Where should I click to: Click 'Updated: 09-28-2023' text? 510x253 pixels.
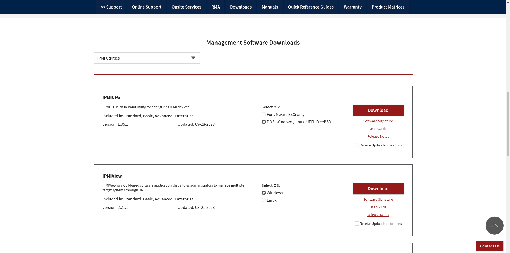pyautogui.click(x=196, y=124)
